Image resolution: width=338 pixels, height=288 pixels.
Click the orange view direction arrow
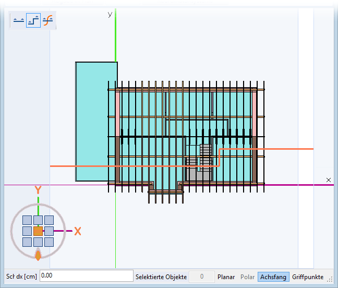click(x=38, y=255)
